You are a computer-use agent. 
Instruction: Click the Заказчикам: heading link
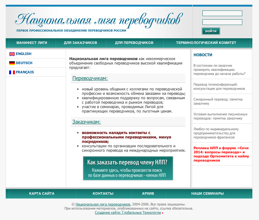[x=87, y=122]
